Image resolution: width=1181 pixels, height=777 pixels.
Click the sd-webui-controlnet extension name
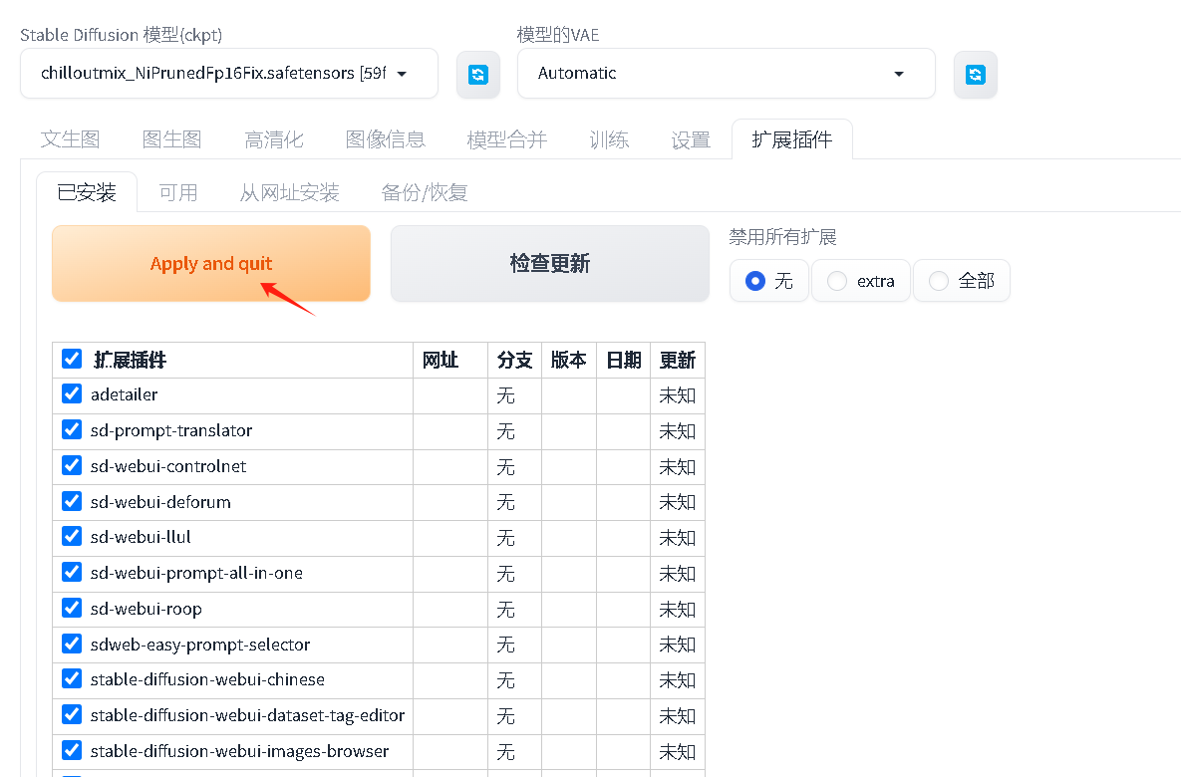pyautogui.click(x=168, y=466)
